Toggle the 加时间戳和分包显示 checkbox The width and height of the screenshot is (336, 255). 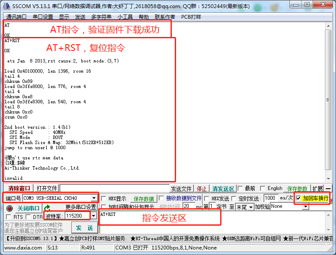click(104, 207)
